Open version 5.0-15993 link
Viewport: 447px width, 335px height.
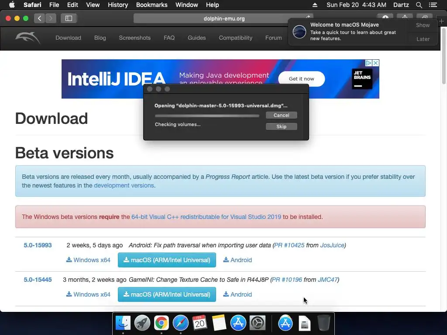[x=38, y=245]
